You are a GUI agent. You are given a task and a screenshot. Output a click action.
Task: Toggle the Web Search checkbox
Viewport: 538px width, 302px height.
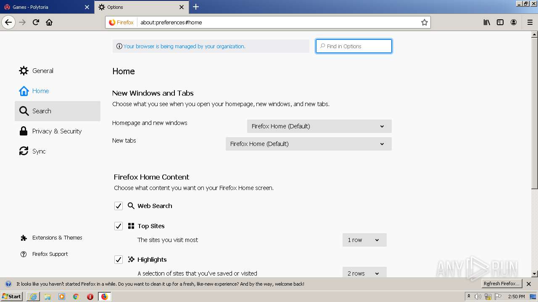pos(119,206)
